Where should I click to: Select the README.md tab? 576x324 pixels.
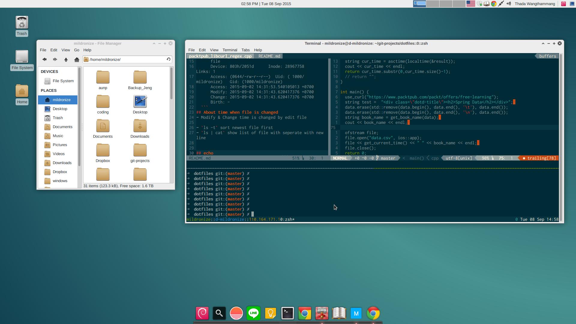point(269,56)
